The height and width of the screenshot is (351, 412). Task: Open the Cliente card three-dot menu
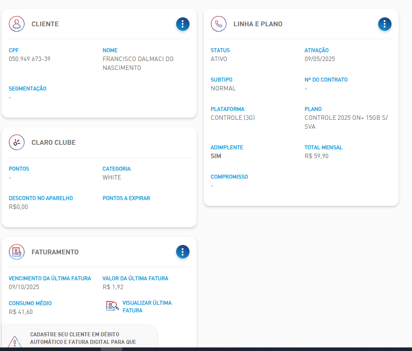(182, 24)
